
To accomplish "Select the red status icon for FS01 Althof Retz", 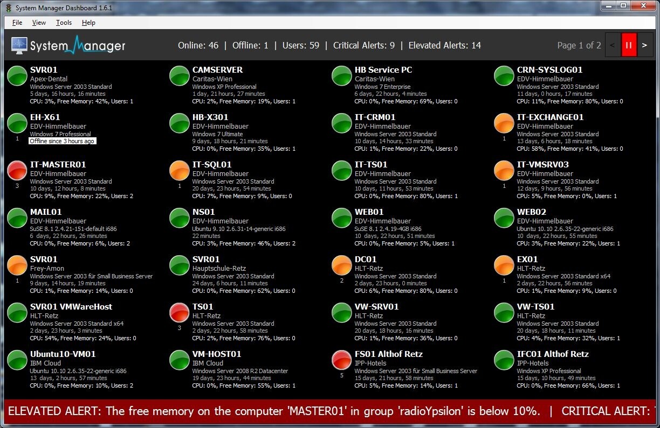I will pos(342,360).
